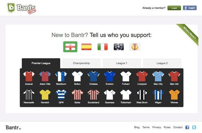Open the Twitter icon in footer
Viewport: 202px width, 133px height.
[x=194, y=127]
